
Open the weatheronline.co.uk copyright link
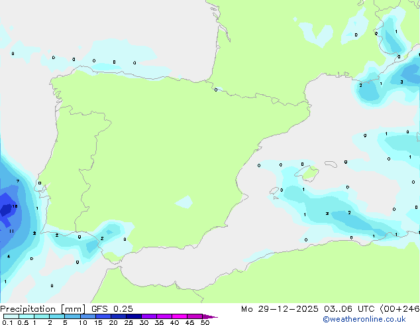pos(364,319)
